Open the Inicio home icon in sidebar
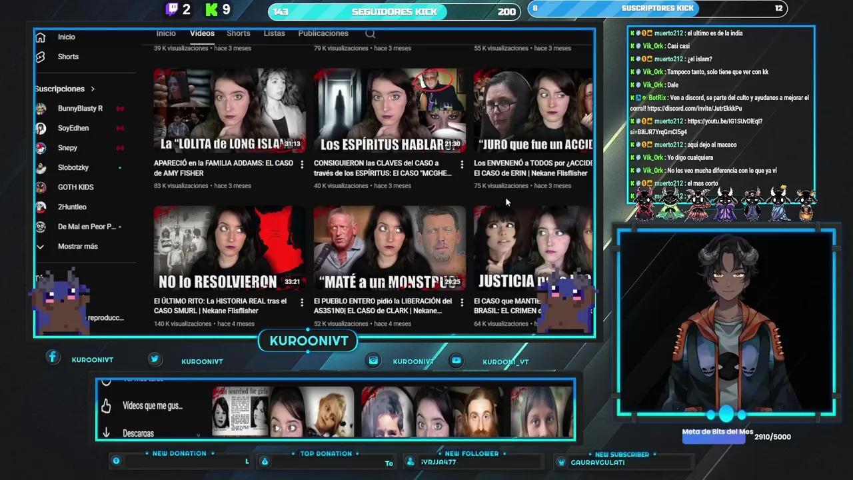Viewport: 853px width, 480px height. 41,37
